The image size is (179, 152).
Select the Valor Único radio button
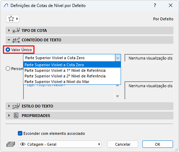coord(8,50)
